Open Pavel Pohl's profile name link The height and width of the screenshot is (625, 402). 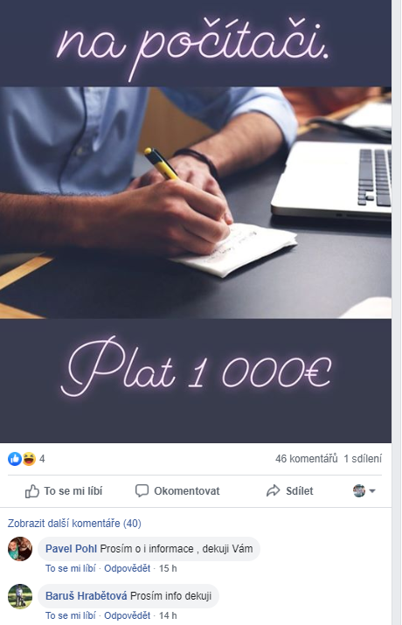[x=72, y=549]
